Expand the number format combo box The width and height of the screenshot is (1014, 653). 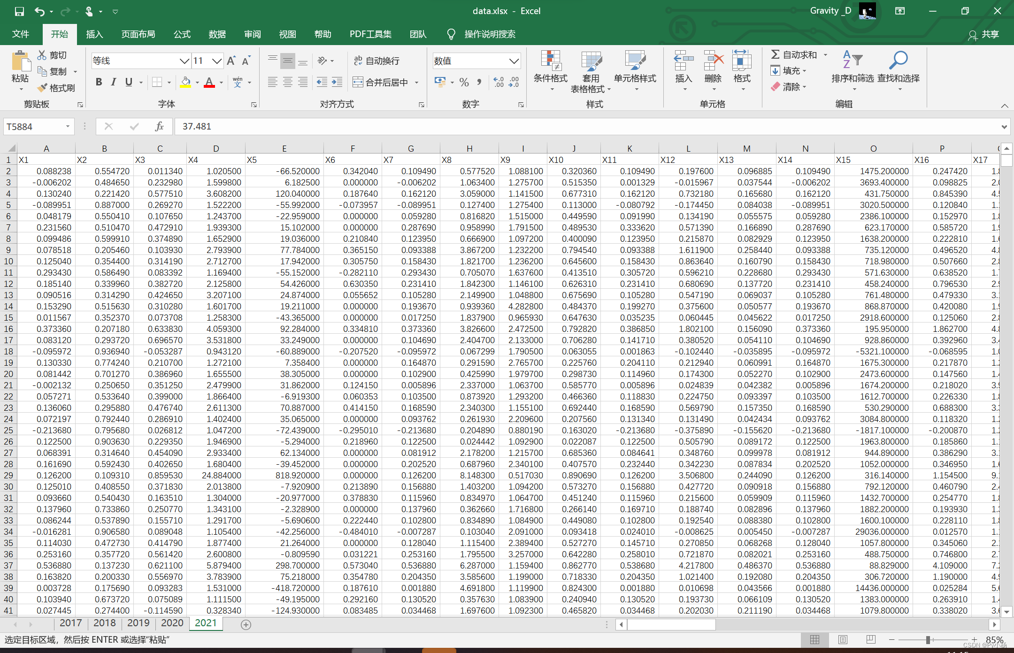[514, 61]
